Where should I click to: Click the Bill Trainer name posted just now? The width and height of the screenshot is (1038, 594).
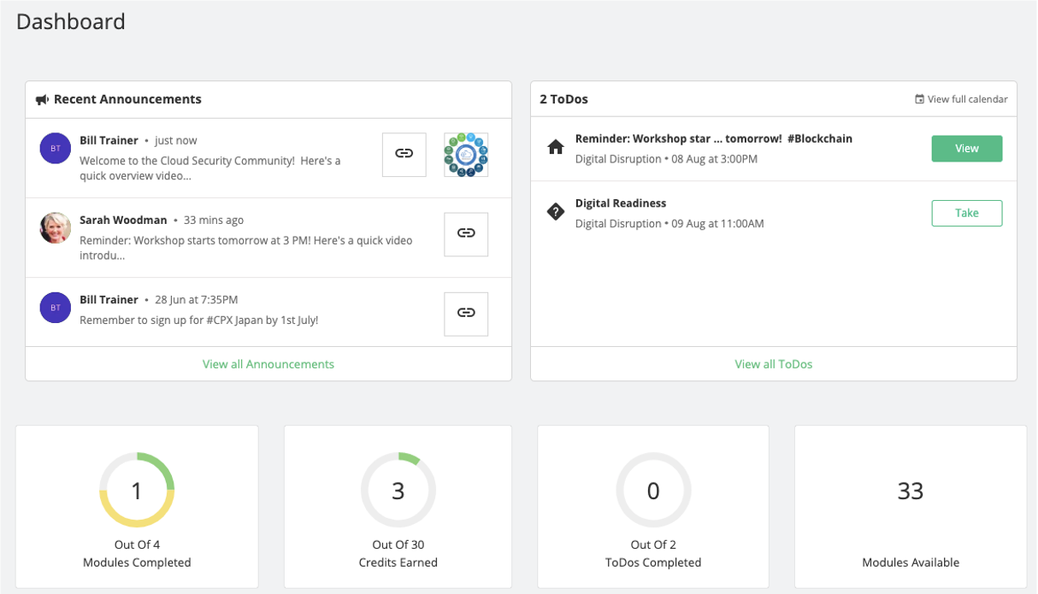[109, 140]
